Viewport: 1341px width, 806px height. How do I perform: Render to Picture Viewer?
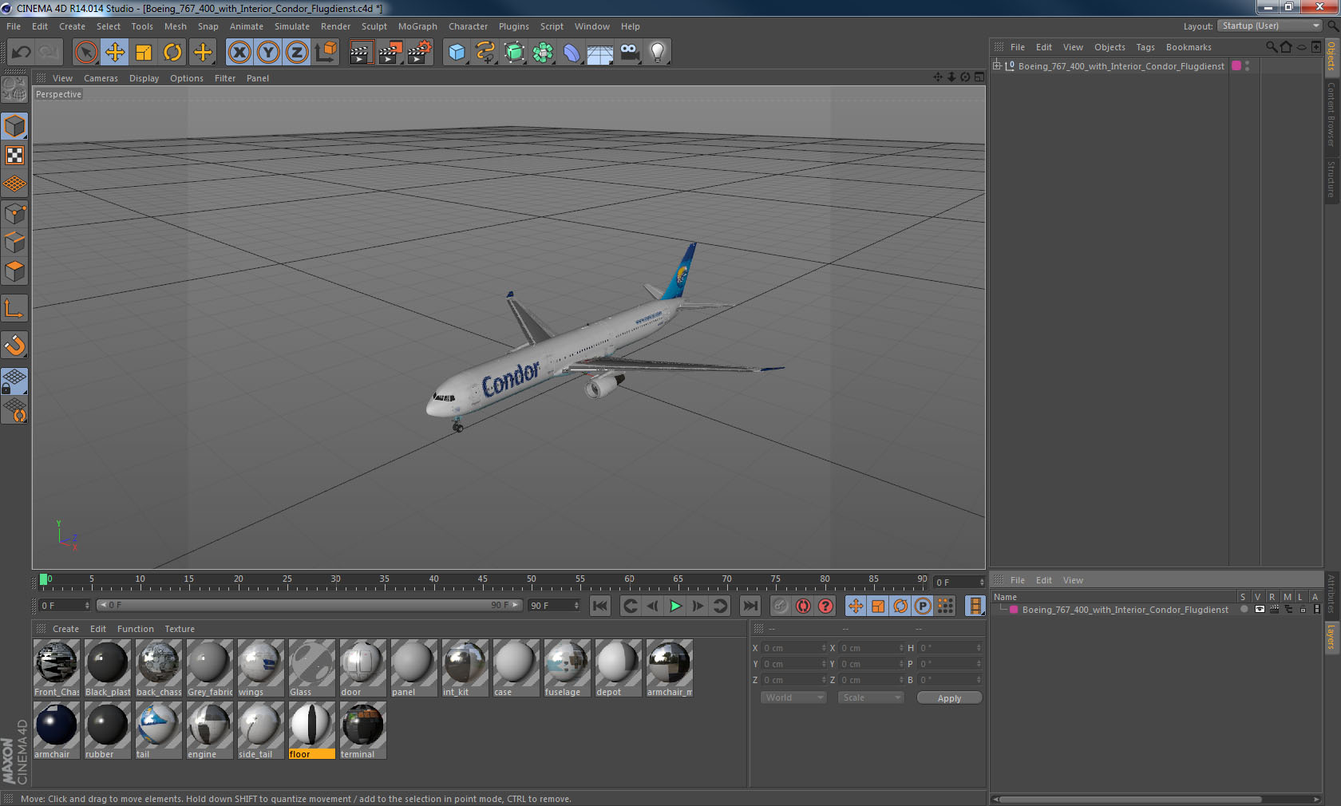pyautogui.click(x=390, y=53)
